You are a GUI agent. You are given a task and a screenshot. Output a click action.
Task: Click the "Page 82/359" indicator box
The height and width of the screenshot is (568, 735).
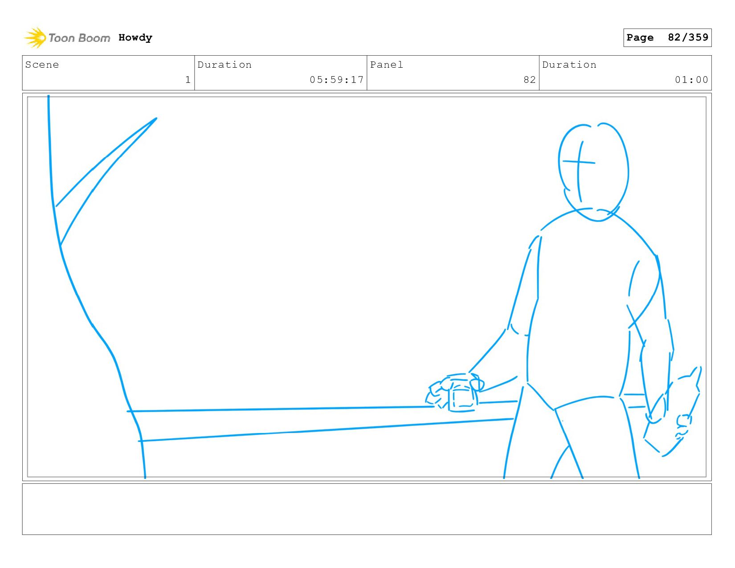[x=667, y=37]
